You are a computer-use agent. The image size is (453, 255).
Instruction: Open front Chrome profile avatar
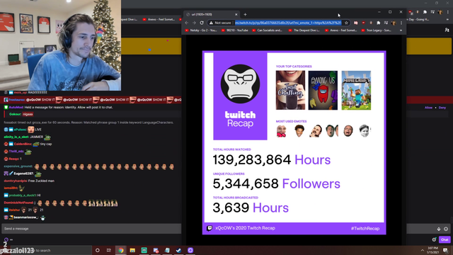[x=394, y=23]
